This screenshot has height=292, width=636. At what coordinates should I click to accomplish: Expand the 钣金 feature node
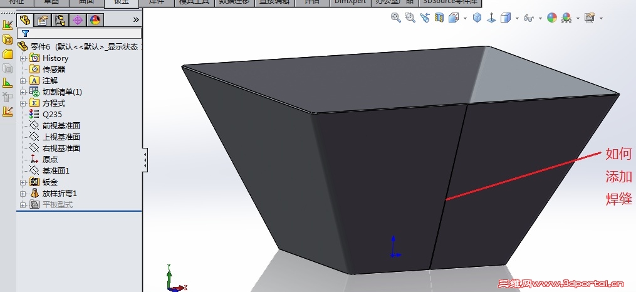pos(23,182)
